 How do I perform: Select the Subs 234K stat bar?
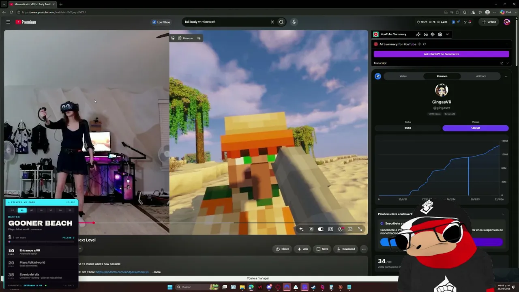coord(407,128)
